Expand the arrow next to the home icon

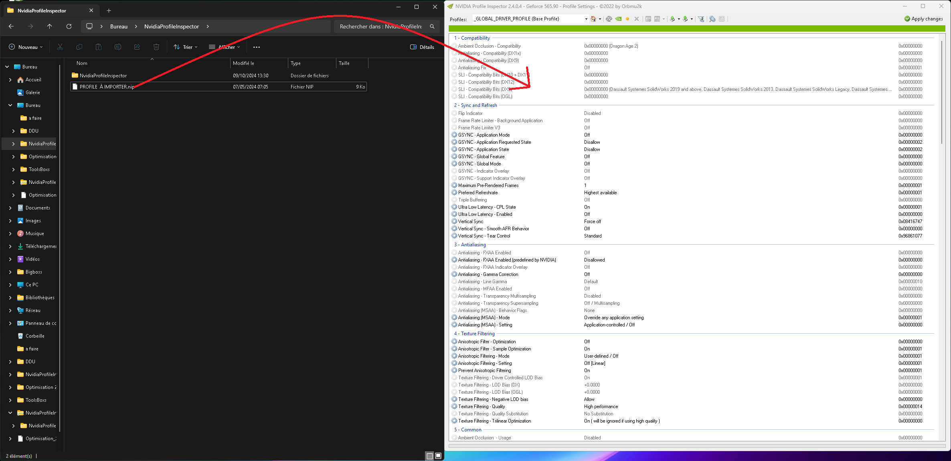point(599,19)
